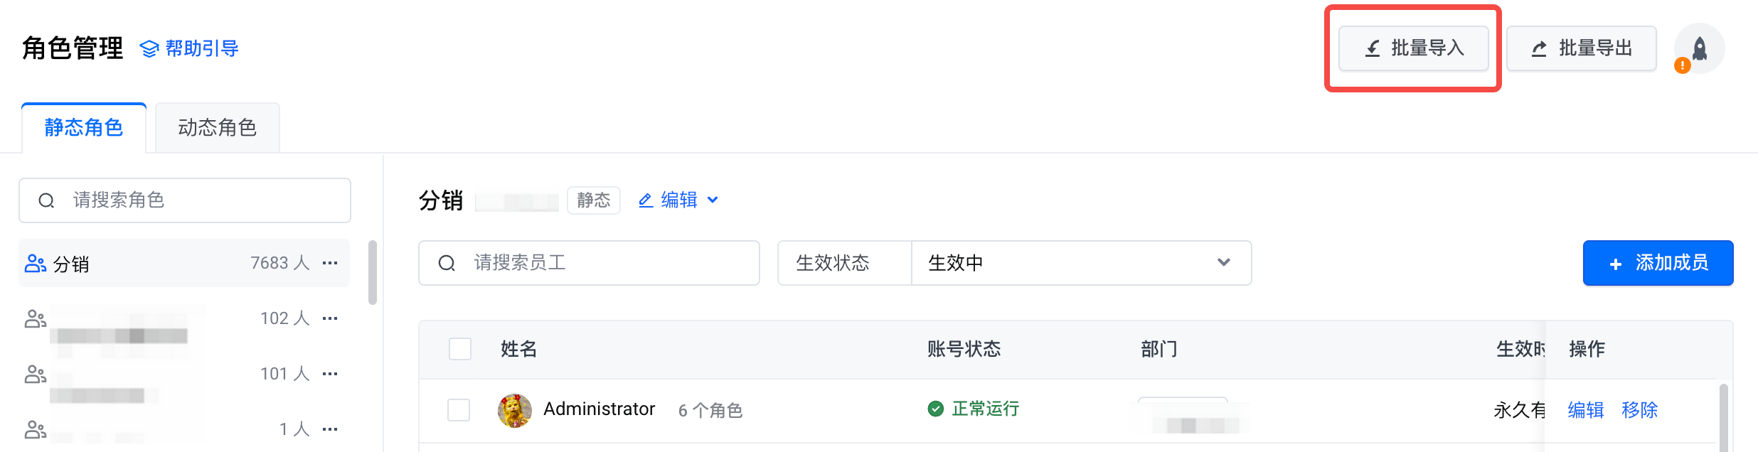This screenshot has width=1758, height=452.
Task: Click the 帮助引导 help guide link
Action: (189, 48)
